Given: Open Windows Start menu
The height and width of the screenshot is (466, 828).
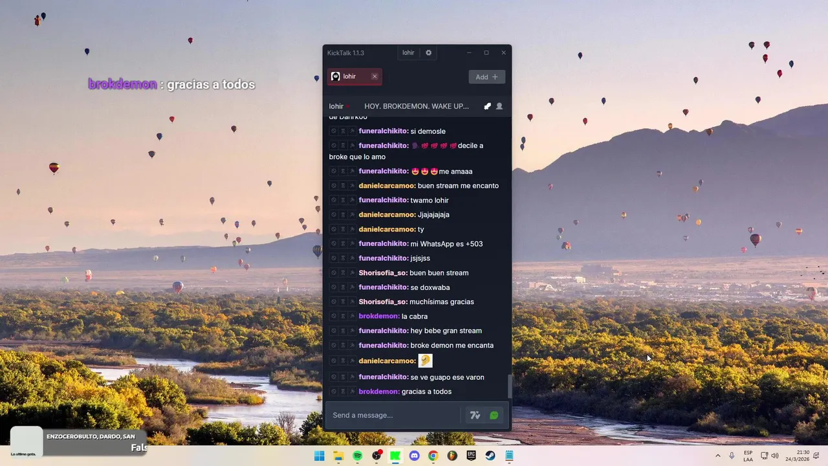Looking at the screenshot, I should coord(320,456).
